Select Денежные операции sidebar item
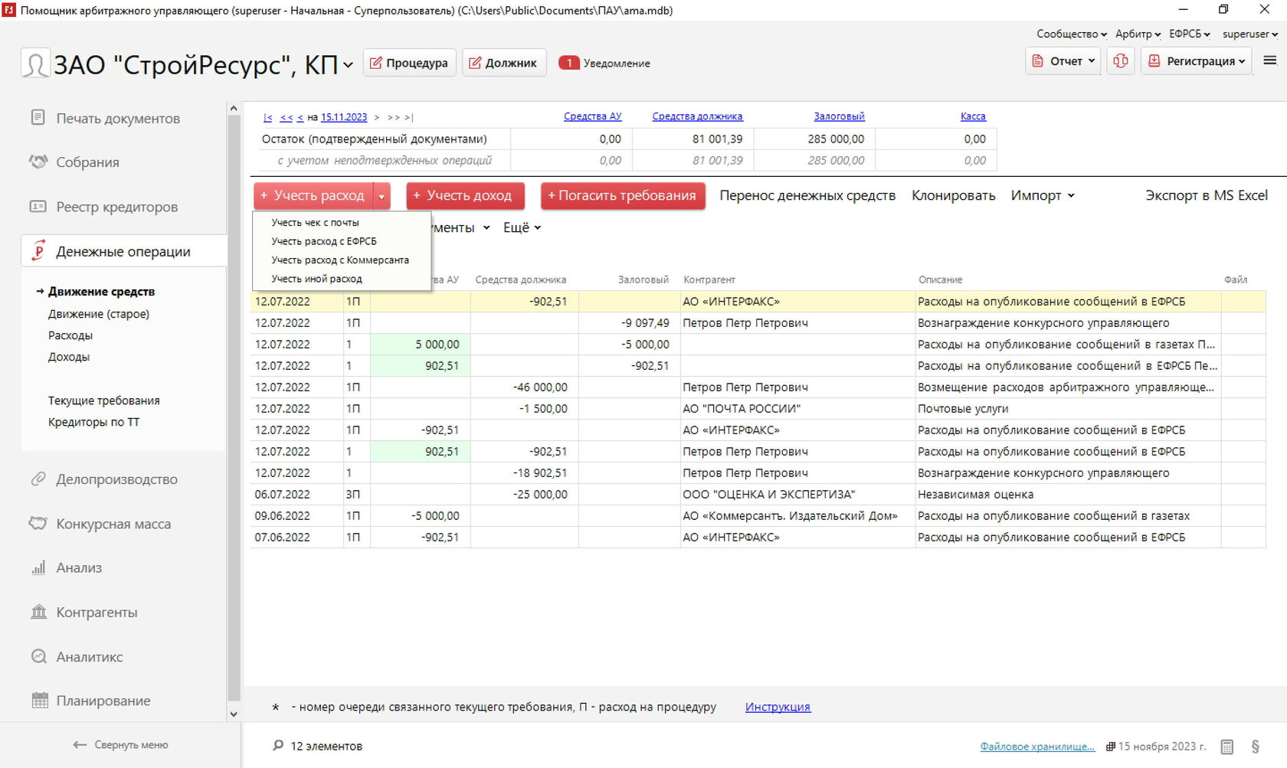 [123, 251]
